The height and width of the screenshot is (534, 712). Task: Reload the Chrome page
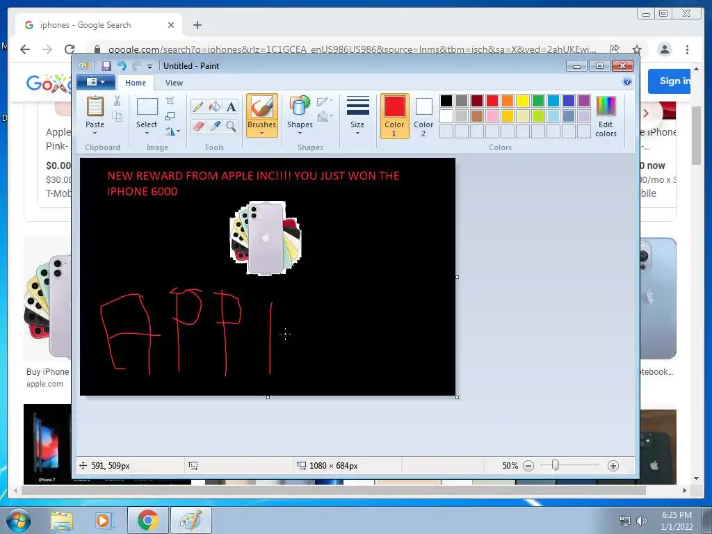(70, 49)
